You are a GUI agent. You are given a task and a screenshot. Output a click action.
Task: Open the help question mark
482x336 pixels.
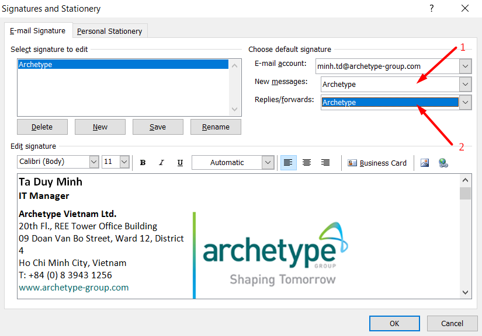pyautogui.click(x=432, y=8)
